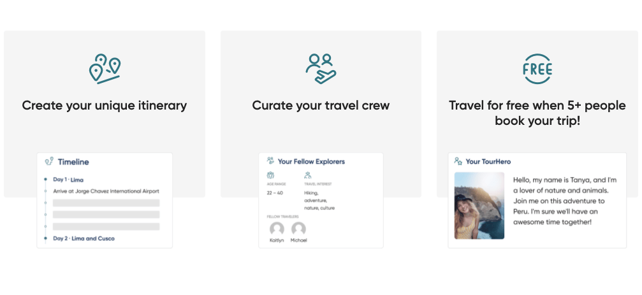642x295 pixels.
Task: Click the circular FREE badge icon
Action: [537, 69]
